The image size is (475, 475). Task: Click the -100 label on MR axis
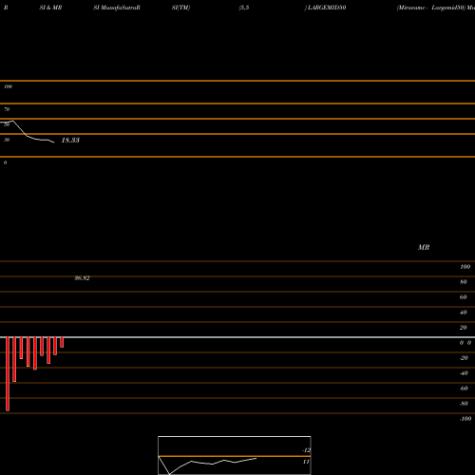click(x=465, y=419)
